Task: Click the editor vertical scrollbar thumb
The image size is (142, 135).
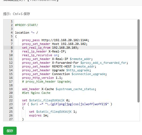Action: click(138, 61)
